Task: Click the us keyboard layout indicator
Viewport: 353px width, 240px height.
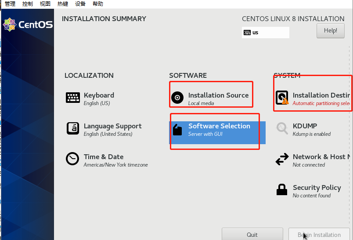Action: point(266,33)
